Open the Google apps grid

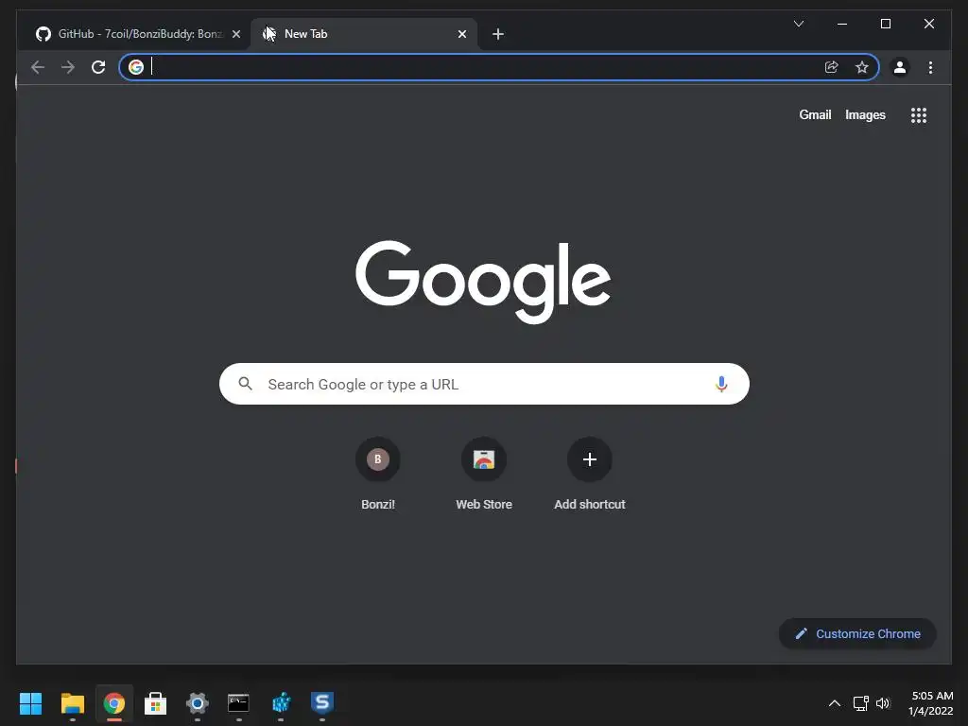919,115
